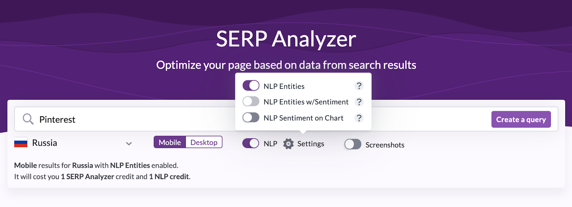Click the SERP Analyzer heading
Viewport: 572px width, 207px height.
point(286,39)
